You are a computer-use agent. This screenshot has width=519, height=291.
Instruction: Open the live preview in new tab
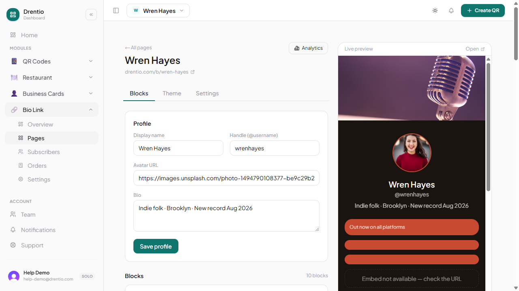pos(475,49)
